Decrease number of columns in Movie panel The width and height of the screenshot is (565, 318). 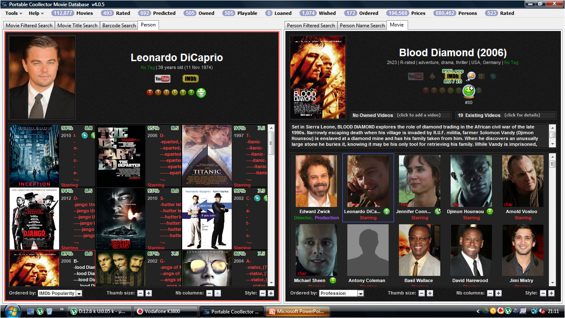point(490,293)
